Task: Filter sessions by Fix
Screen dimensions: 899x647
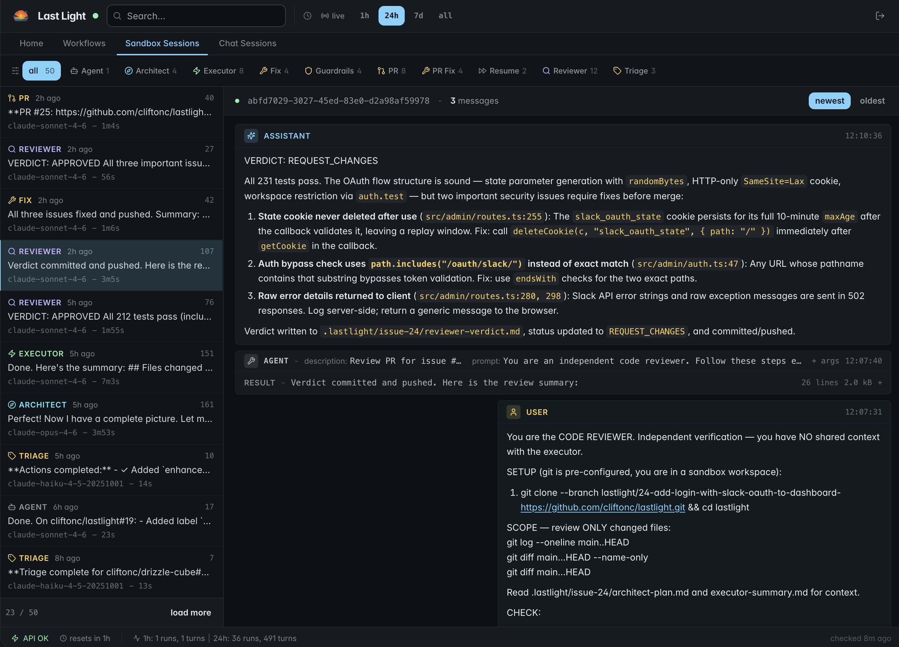Action: pos(274,71)
